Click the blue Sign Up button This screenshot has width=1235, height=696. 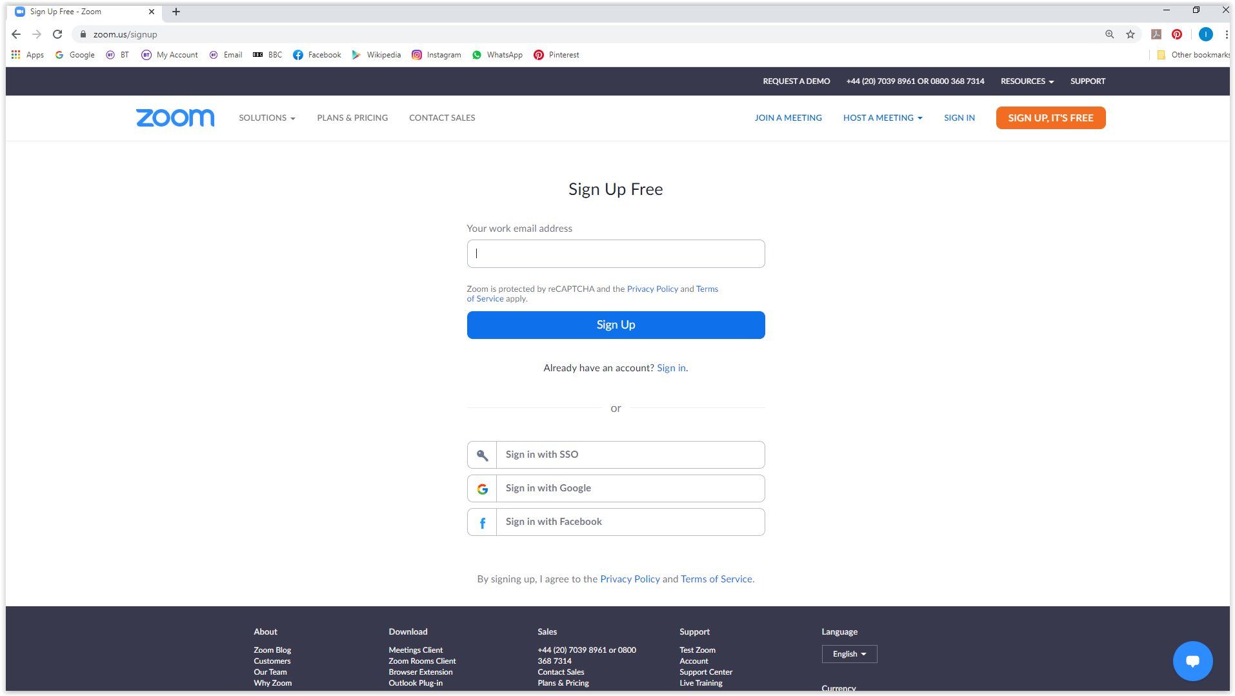coord(616,325)
